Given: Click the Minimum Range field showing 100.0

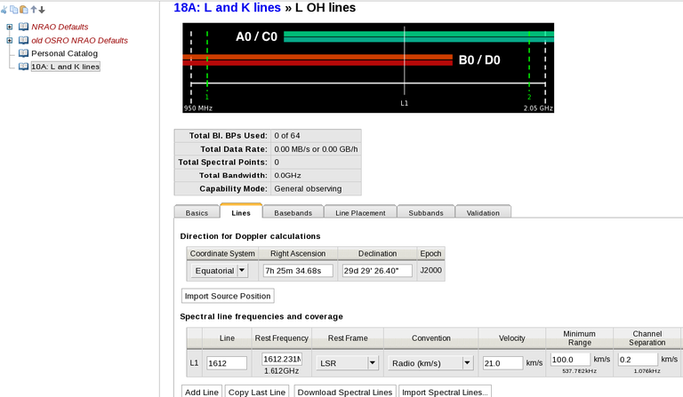Looking at the screenshot, I should 570,360.
